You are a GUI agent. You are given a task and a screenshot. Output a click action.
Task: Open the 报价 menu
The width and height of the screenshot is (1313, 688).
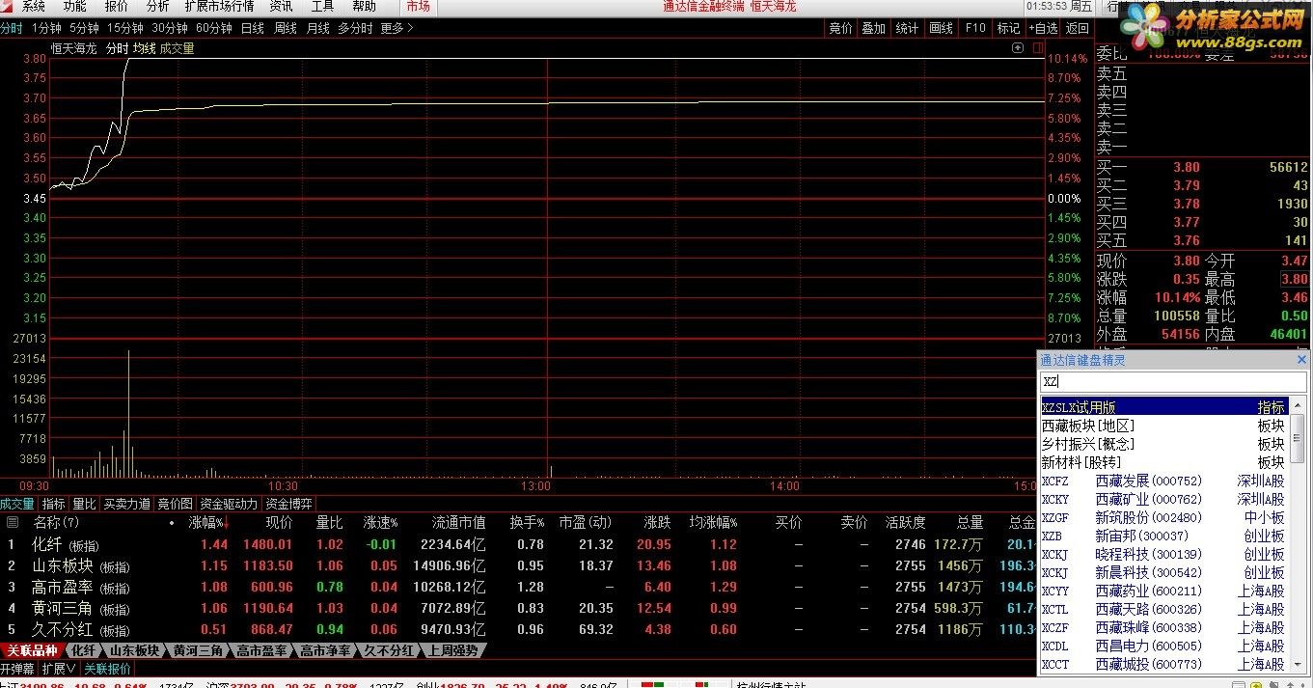(x=116, y=7)
